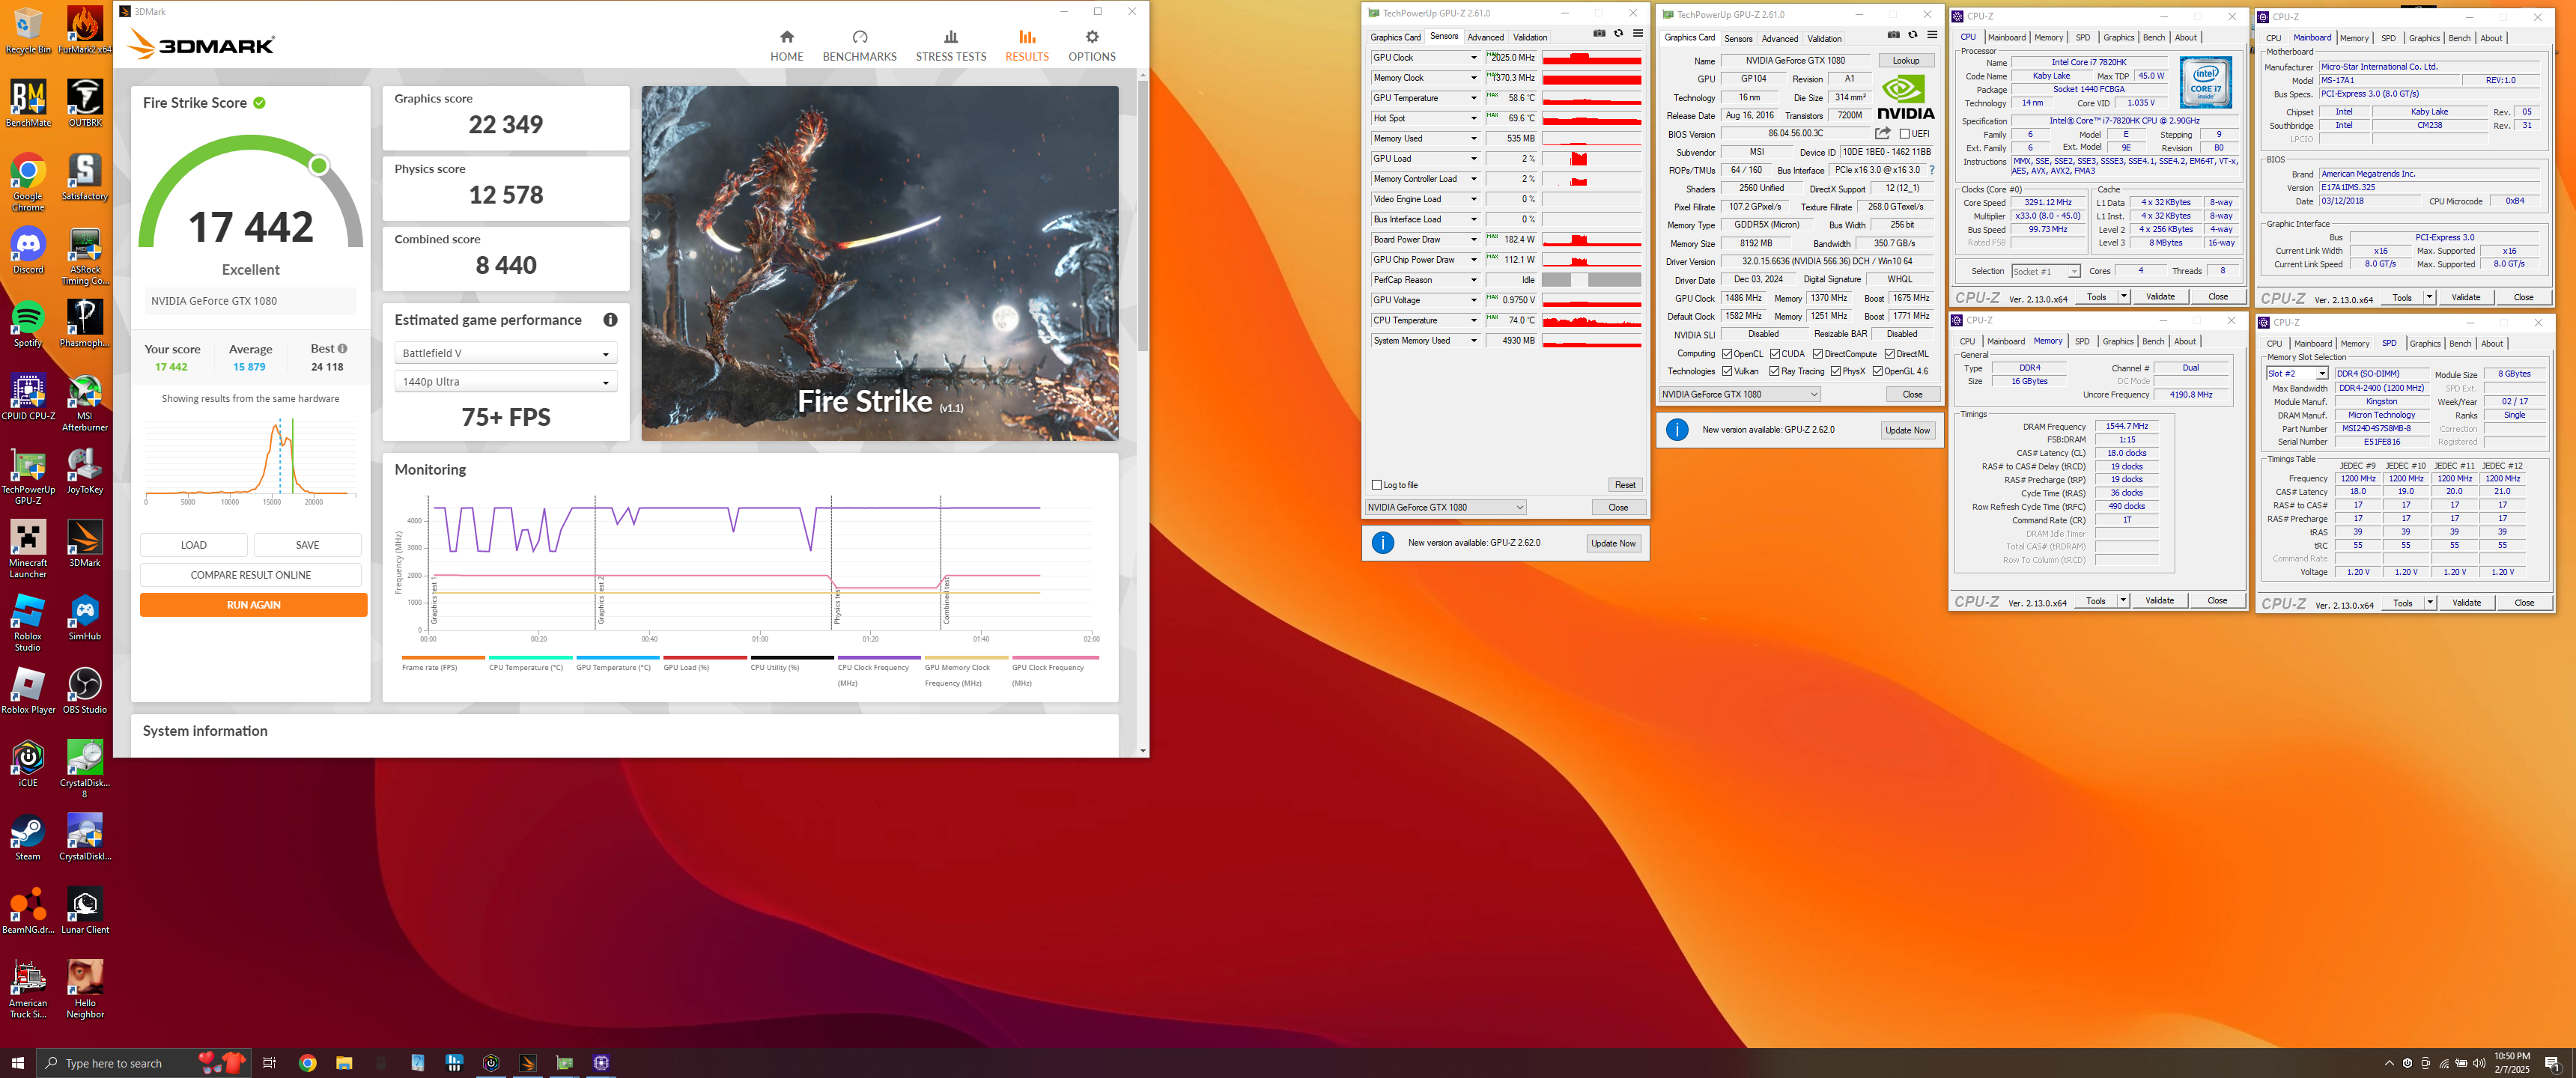Viewport: 2576px width, 1078px height.
Task: Open the About tab in CPU-Z SPD window
Action: tap(2491, 343)
